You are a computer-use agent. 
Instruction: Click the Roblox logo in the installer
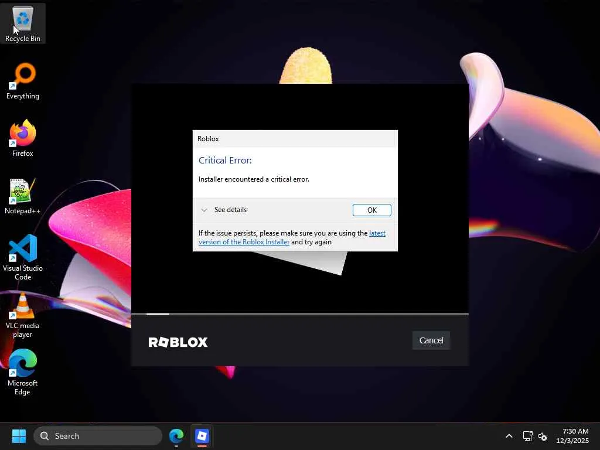coord(178,342)
